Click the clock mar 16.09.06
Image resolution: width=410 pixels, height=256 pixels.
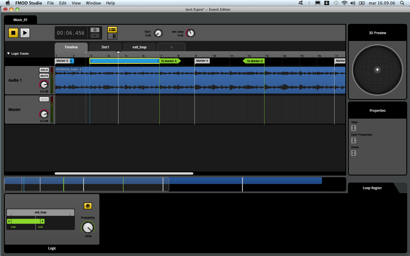click(x=382, y=3)
